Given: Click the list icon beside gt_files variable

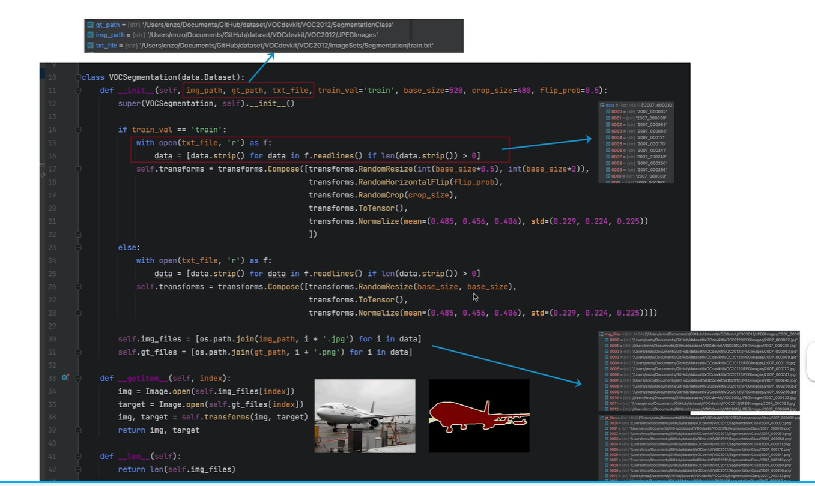Looking at the screenshot, I should point(602,418).
